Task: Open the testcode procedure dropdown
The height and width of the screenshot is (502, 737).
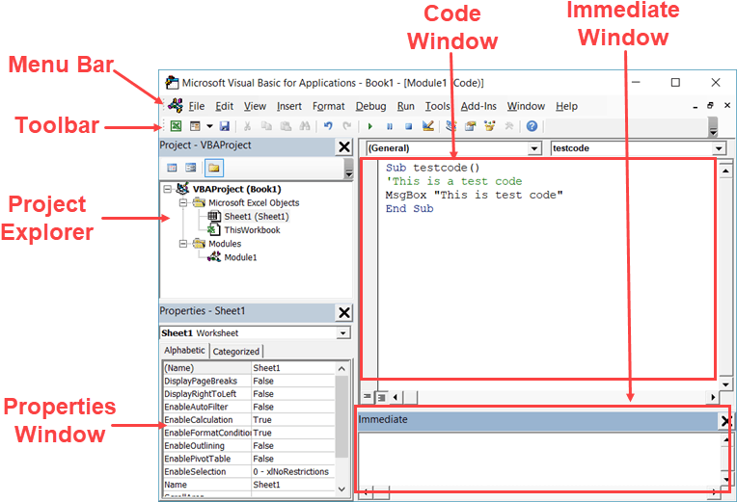Action: point(719,148)
